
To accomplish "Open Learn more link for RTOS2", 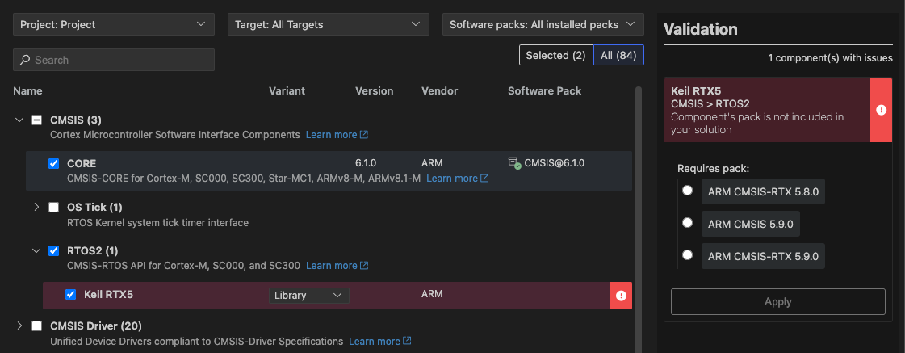I will click(x=337, y=266).
